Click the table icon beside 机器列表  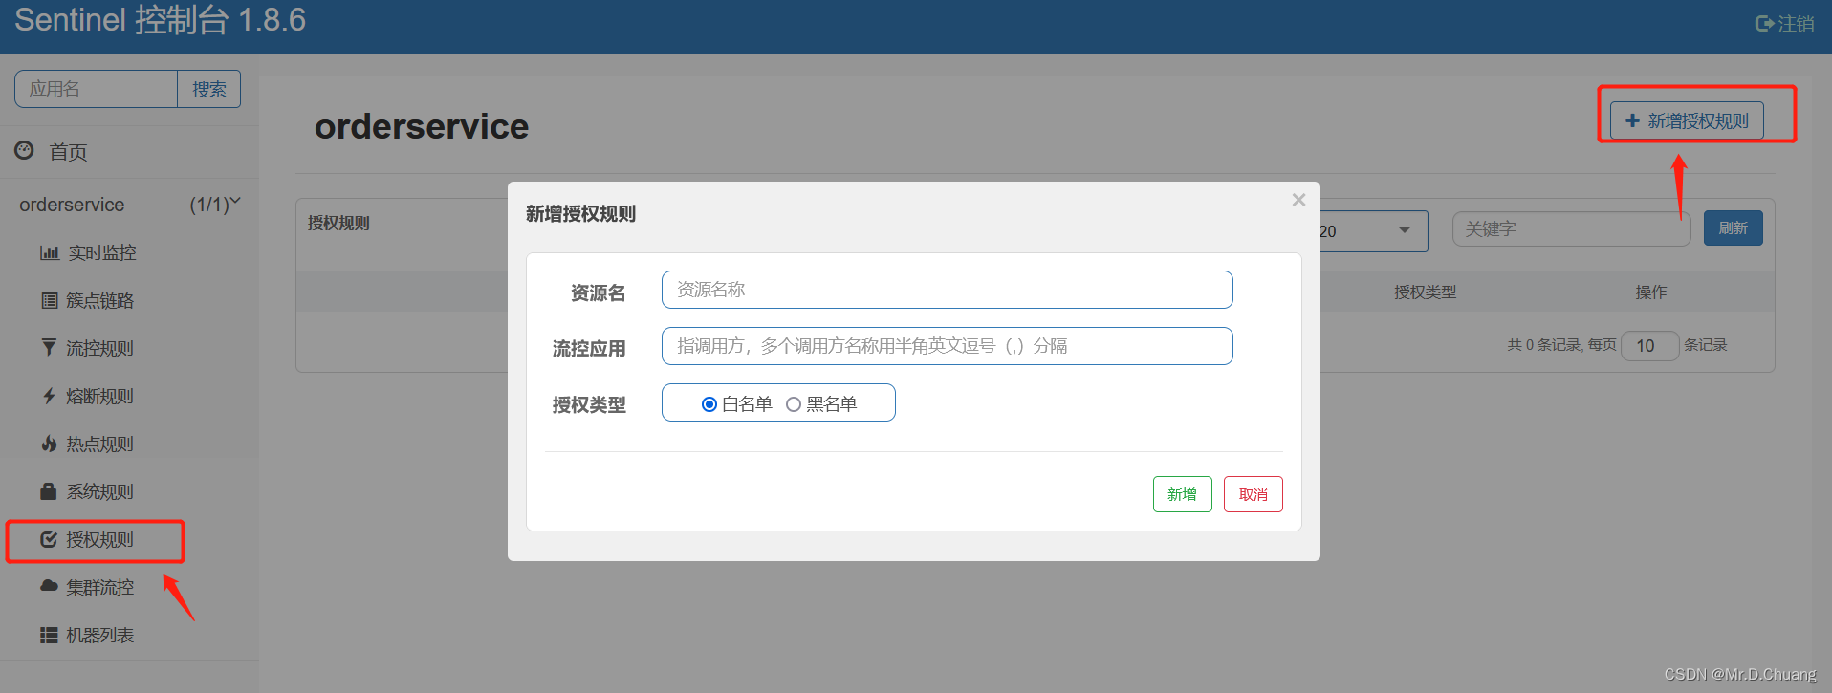pos(49,635)
